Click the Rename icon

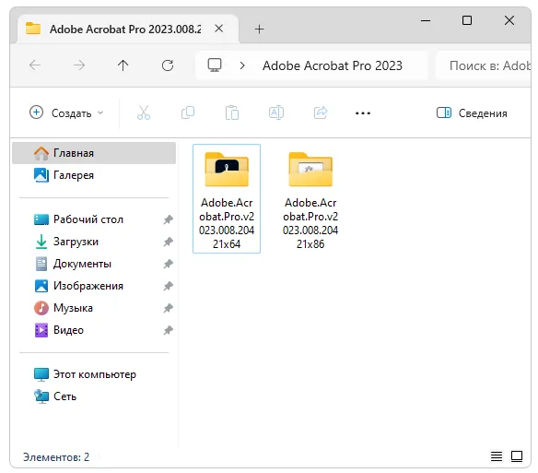pos(276,112)
